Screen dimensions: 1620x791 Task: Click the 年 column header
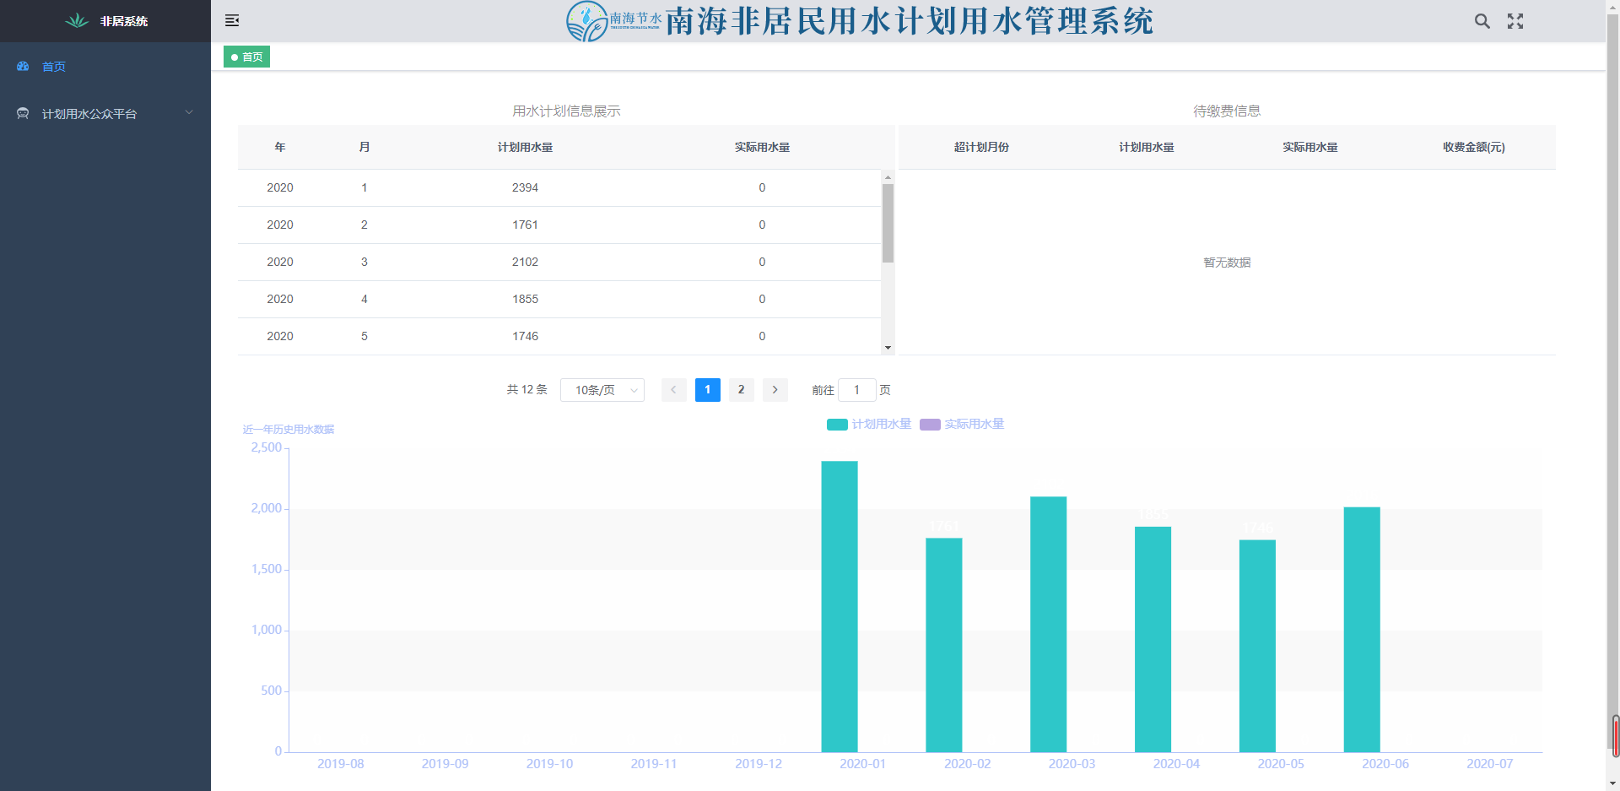(280, 147)
